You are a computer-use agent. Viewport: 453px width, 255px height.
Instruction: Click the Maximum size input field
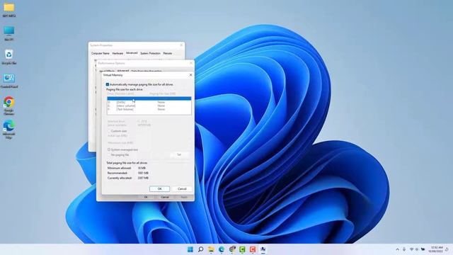point(146,143)
